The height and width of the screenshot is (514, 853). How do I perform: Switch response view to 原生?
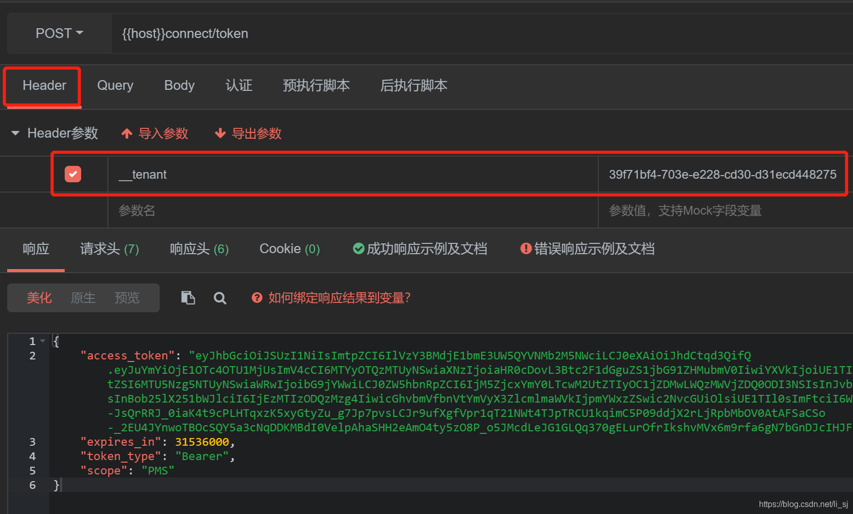pyautogui.click(x=83, y=297)
